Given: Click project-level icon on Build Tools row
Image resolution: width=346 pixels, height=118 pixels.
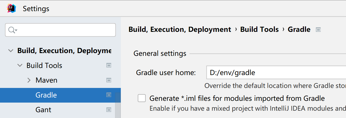Looking at the screenshot, I should tap(109, 65).
